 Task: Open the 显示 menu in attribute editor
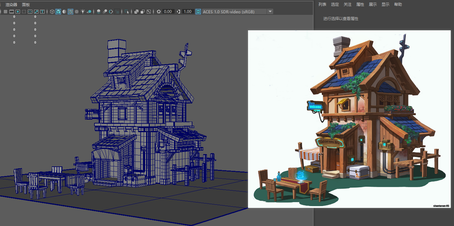(x=385, y=5)
